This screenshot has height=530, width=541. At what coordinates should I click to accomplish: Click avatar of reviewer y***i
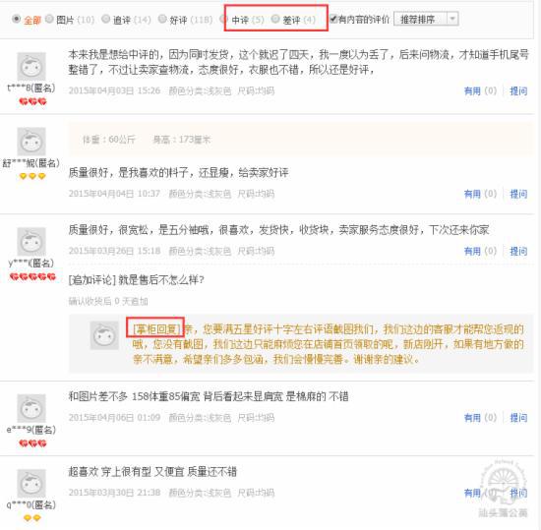tap(31, 241)
